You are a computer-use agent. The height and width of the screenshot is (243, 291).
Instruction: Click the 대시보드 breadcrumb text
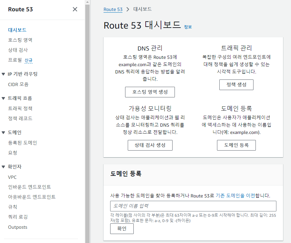(143, 9)
